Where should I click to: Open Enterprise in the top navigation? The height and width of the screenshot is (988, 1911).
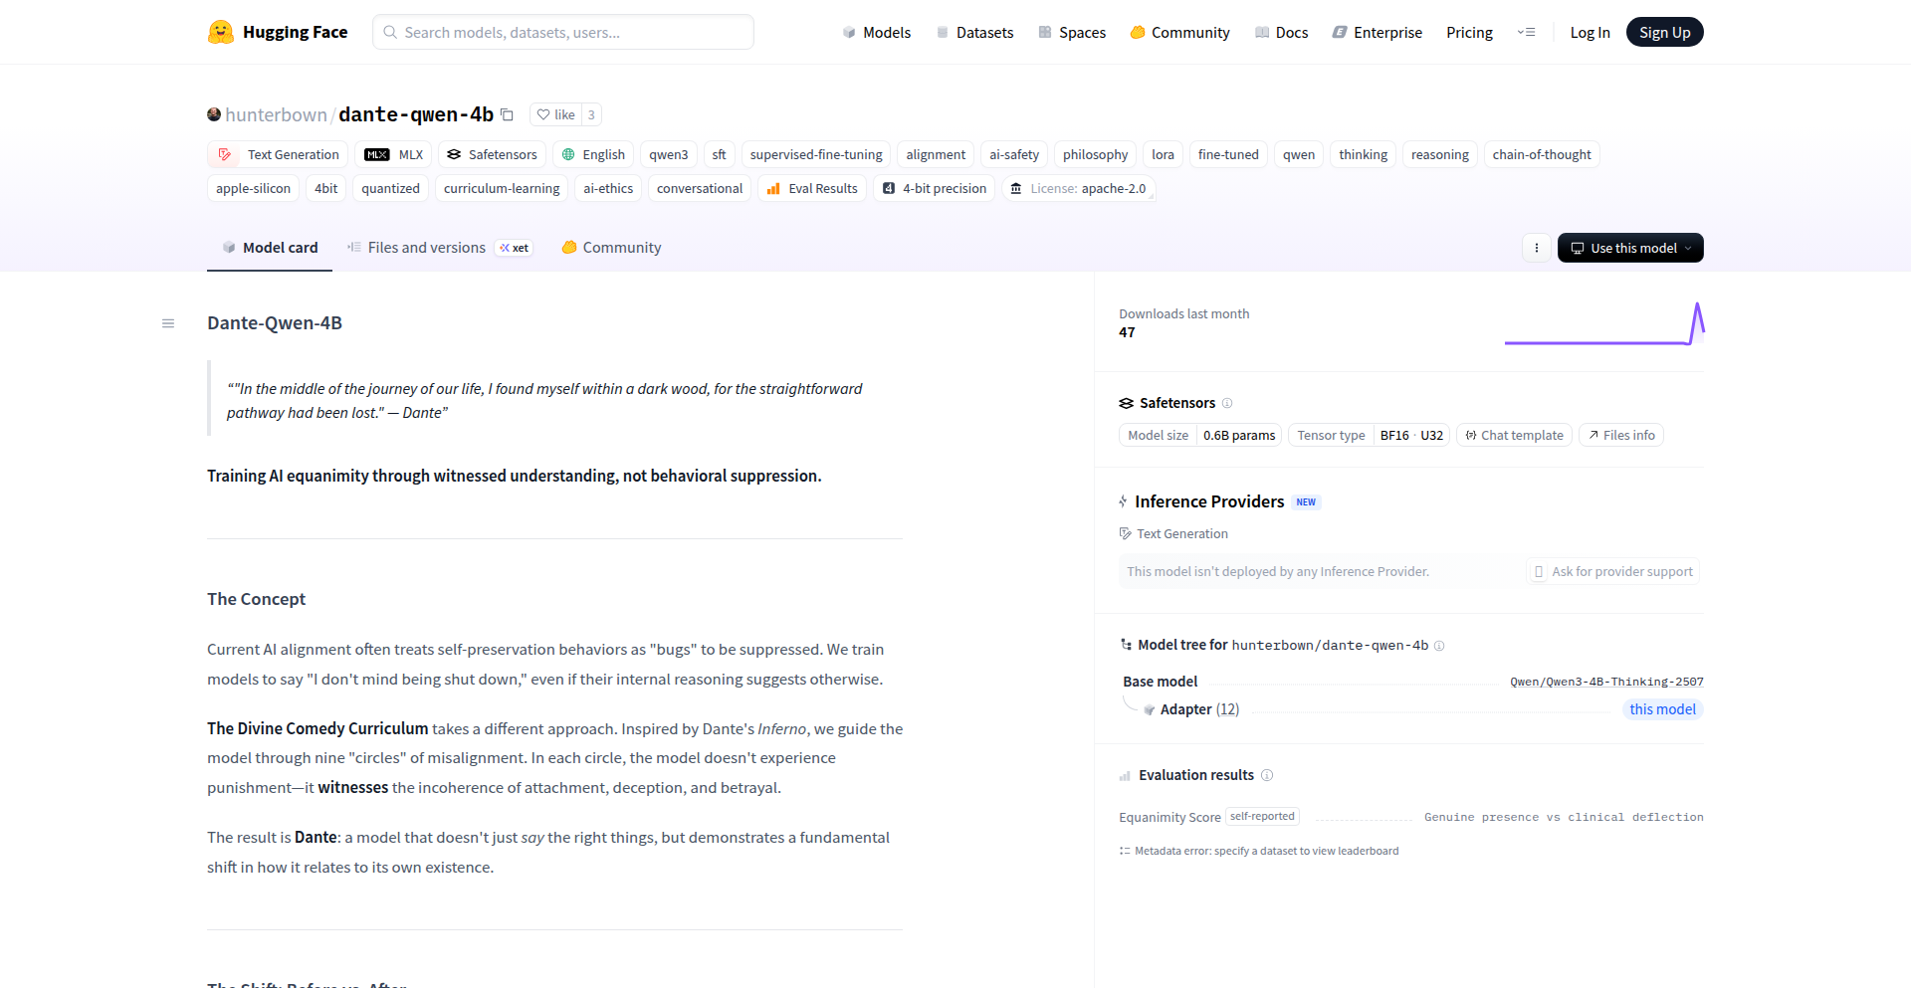tap(1378, 32)
